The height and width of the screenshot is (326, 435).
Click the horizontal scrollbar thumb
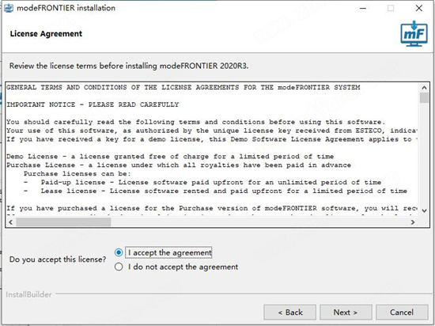tap(63, 222)
